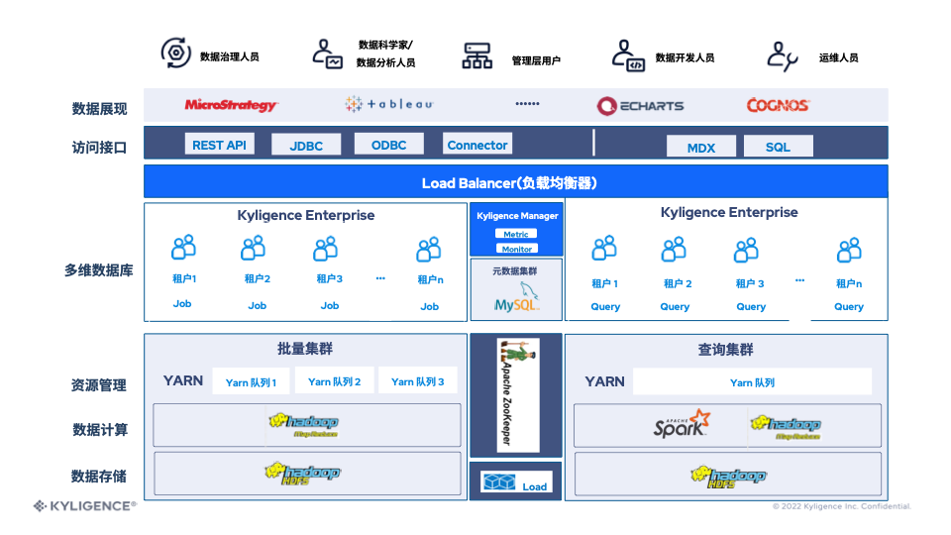Click the Yarn 队列 2 box
Screen dimensions: 951x535
click(x=334, y=381)
